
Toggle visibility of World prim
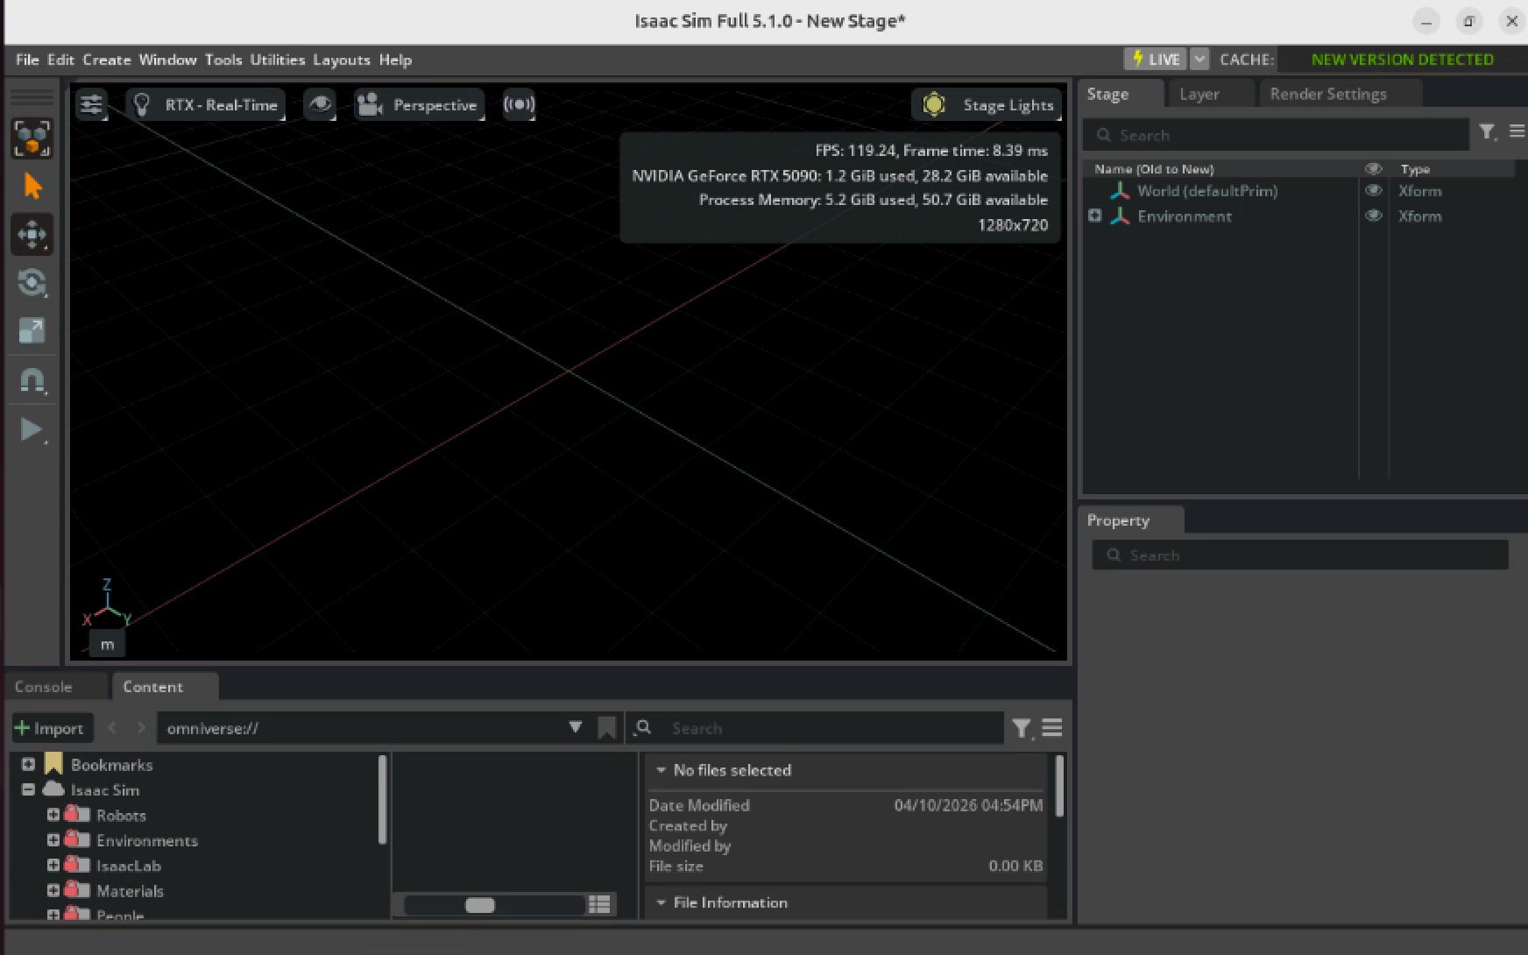click(1373, 191)
